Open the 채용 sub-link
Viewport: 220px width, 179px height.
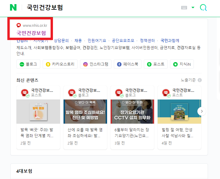click(78, 41)
